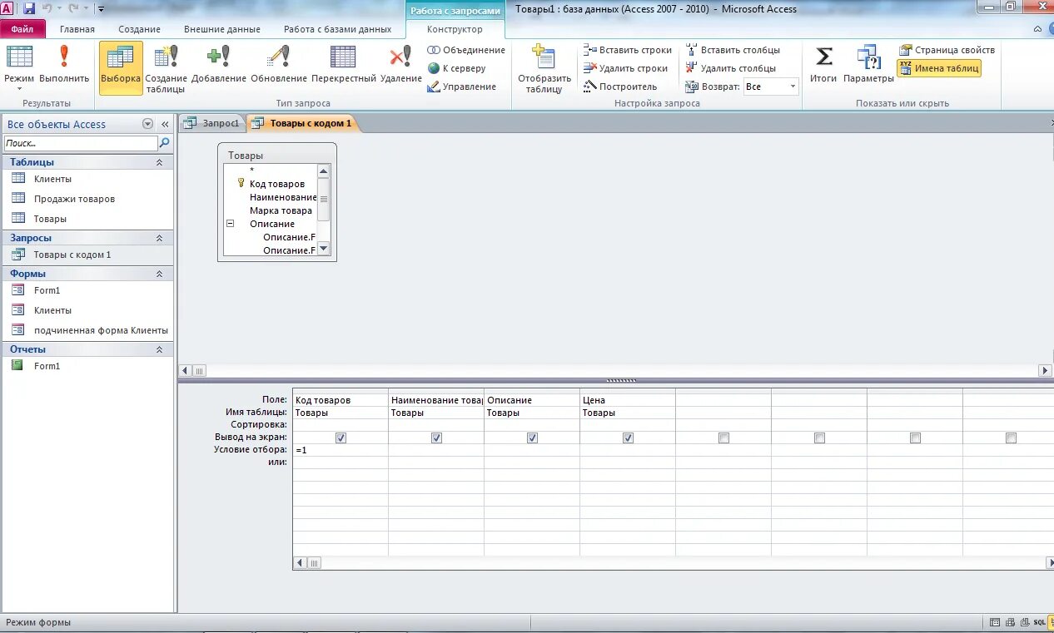Click the Поиск search field

pyautogui.click(x=80, y=143)
